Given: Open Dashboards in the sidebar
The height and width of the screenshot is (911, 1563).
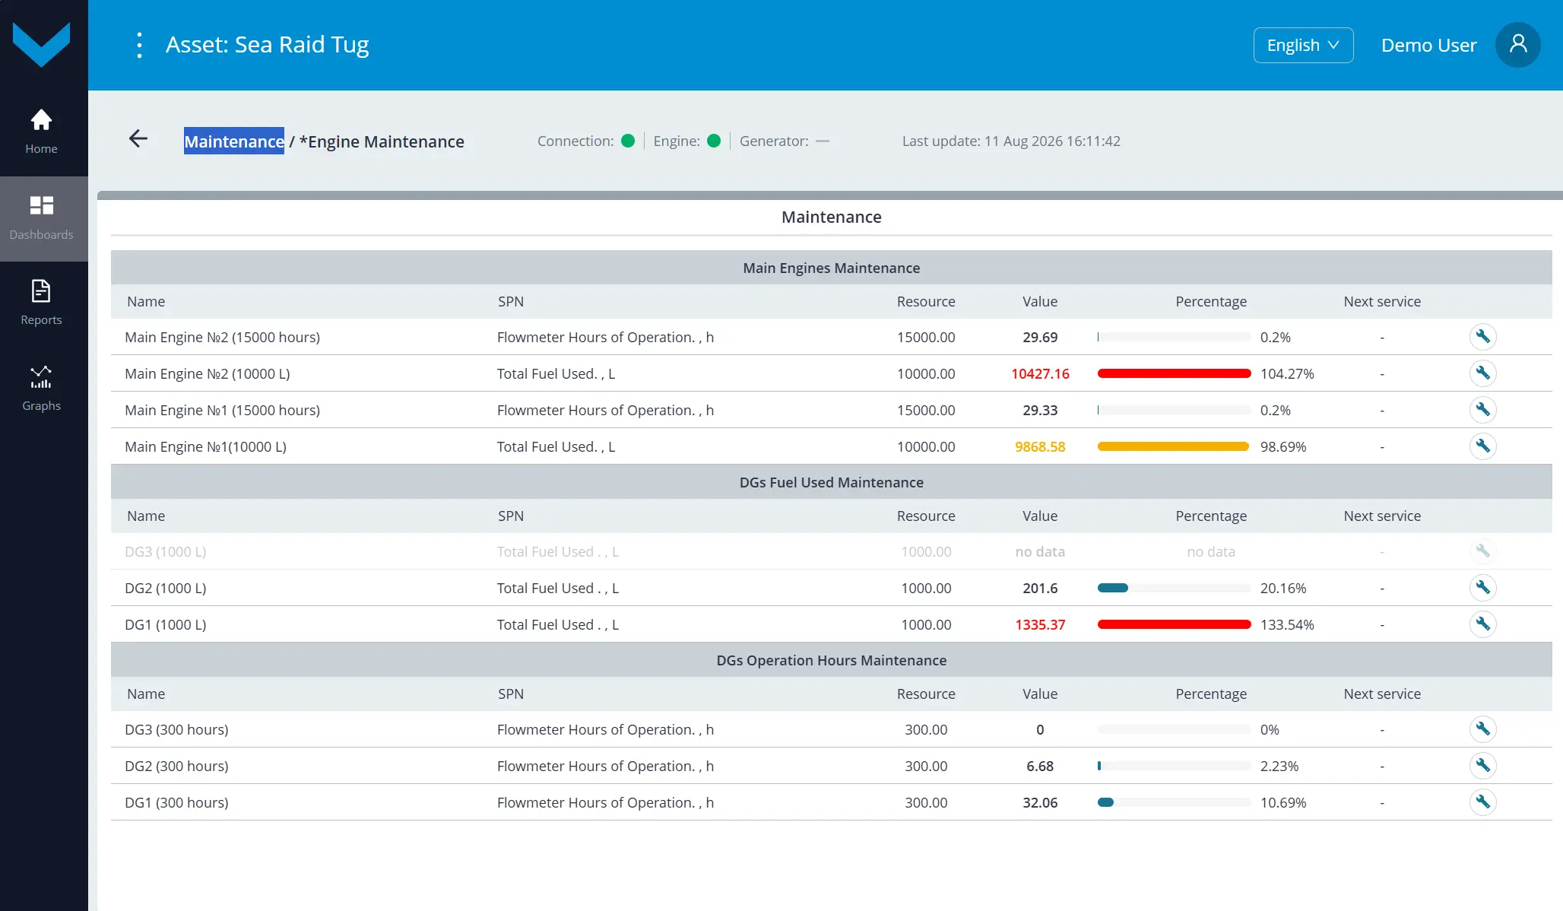Looking at the screenshot, I should click(x=42, y=219).
